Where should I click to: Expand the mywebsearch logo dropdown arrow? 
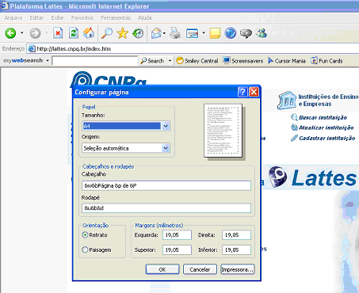tap(48, 61)
